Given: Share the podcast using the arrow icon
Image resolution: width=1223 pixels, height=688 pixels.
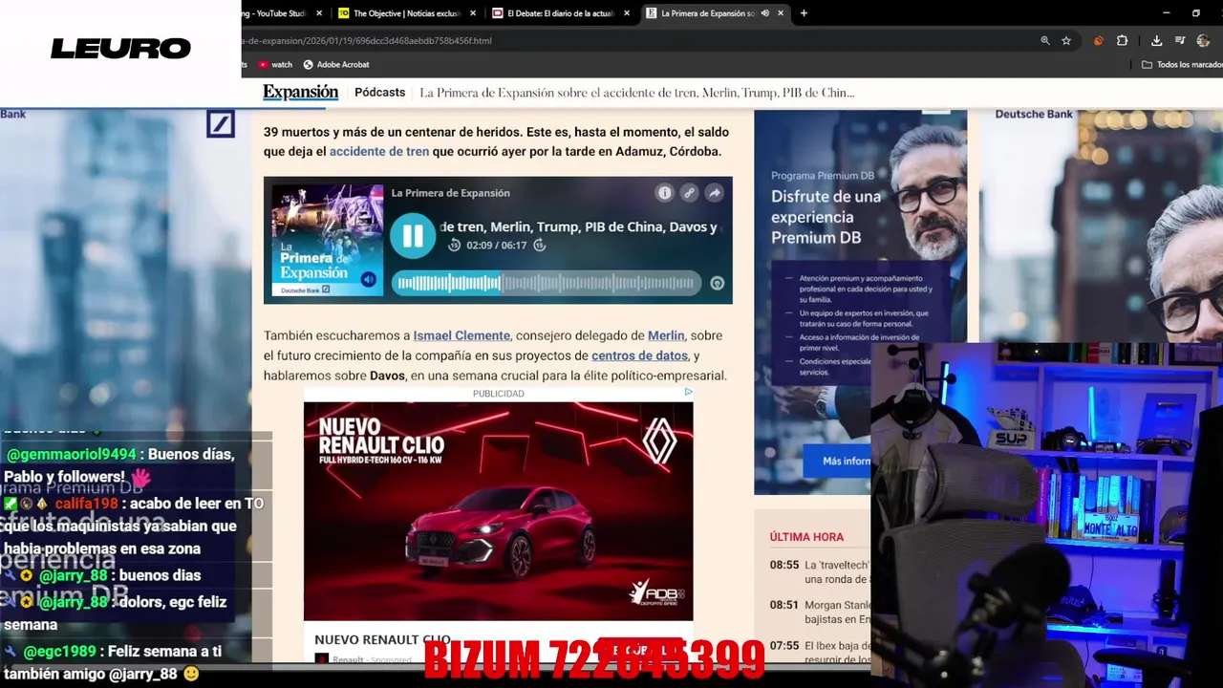Looking at the screenshot, I should coord(714,193).
